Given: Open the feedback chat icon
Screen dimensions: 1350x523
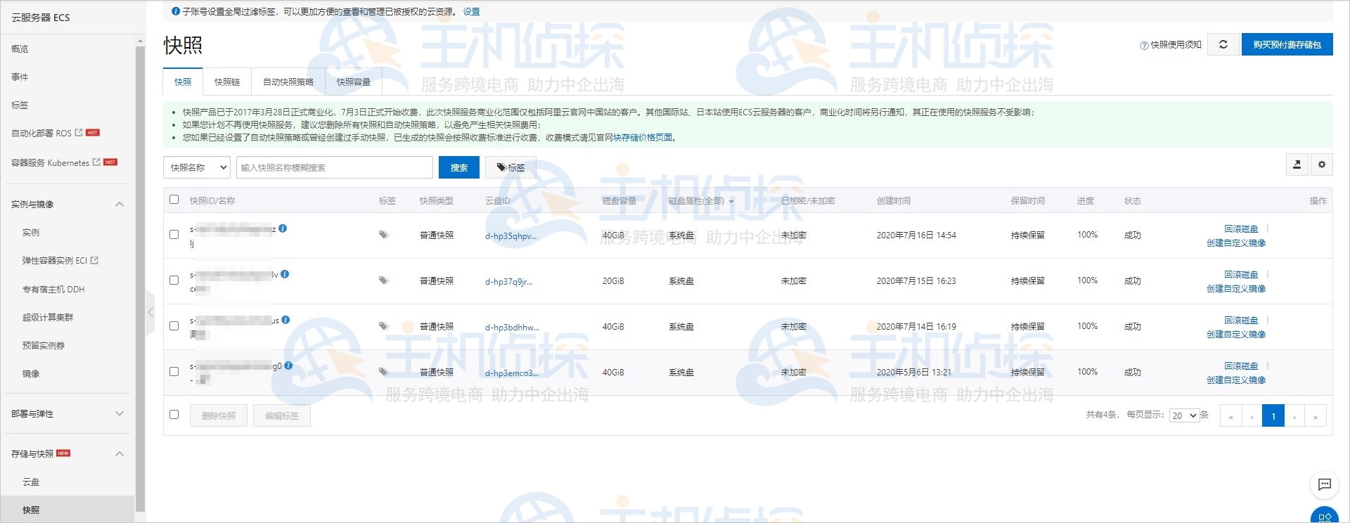Looking at the screenshot, I should coord(1325,484).
